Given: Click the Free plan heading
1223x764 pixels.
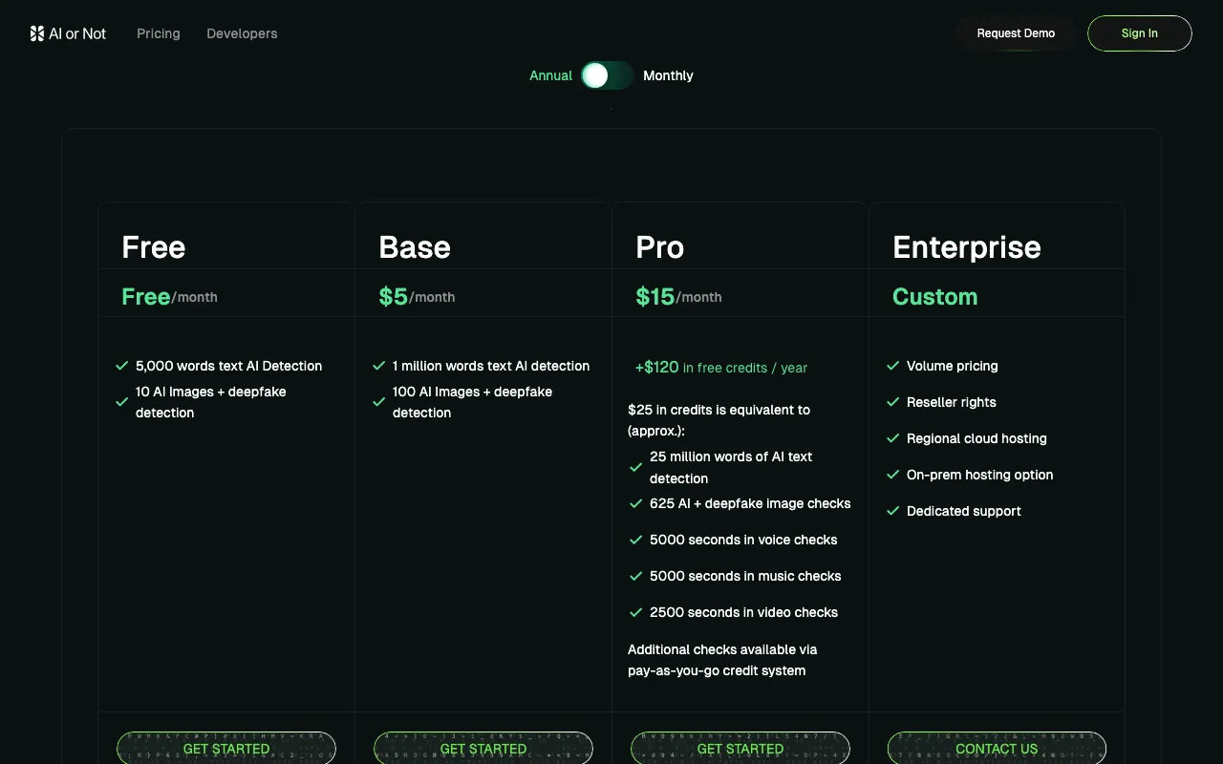Looking at the screenshot, I should [154, 247].
